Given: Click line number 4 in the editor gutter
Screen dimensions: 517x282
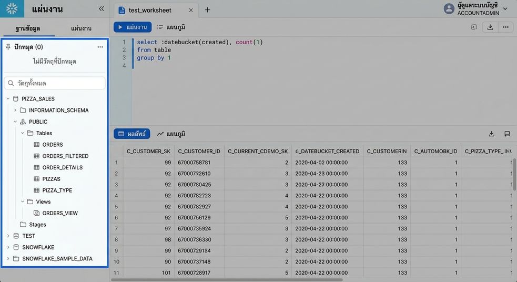Looking at the screenshot, I should click(x=124, y=66).
